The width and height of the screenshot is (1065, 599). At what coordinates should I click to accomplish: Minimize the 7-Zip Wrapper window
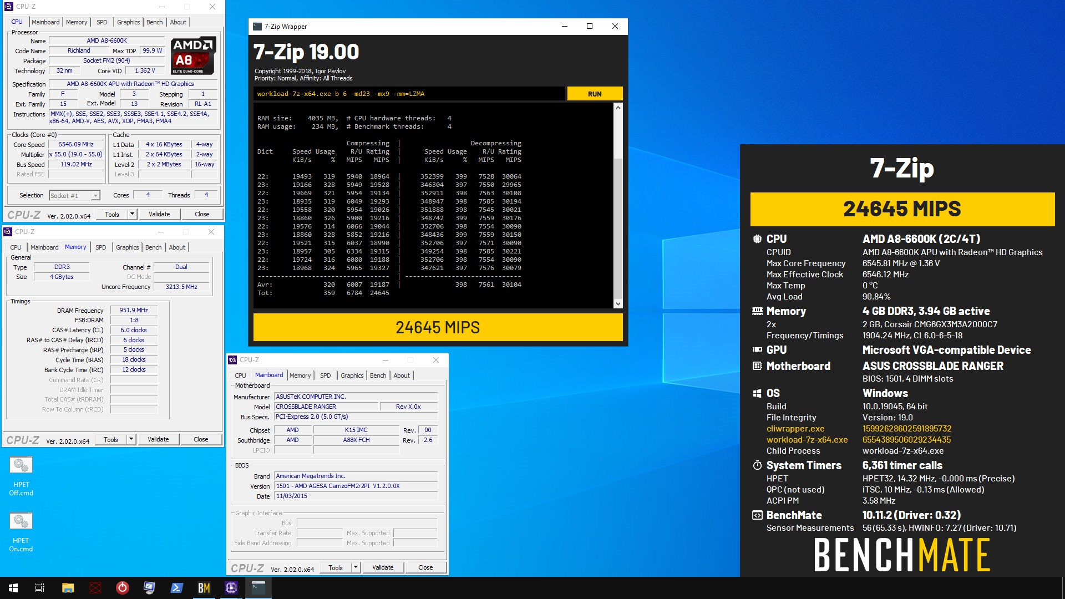[565, 26]
